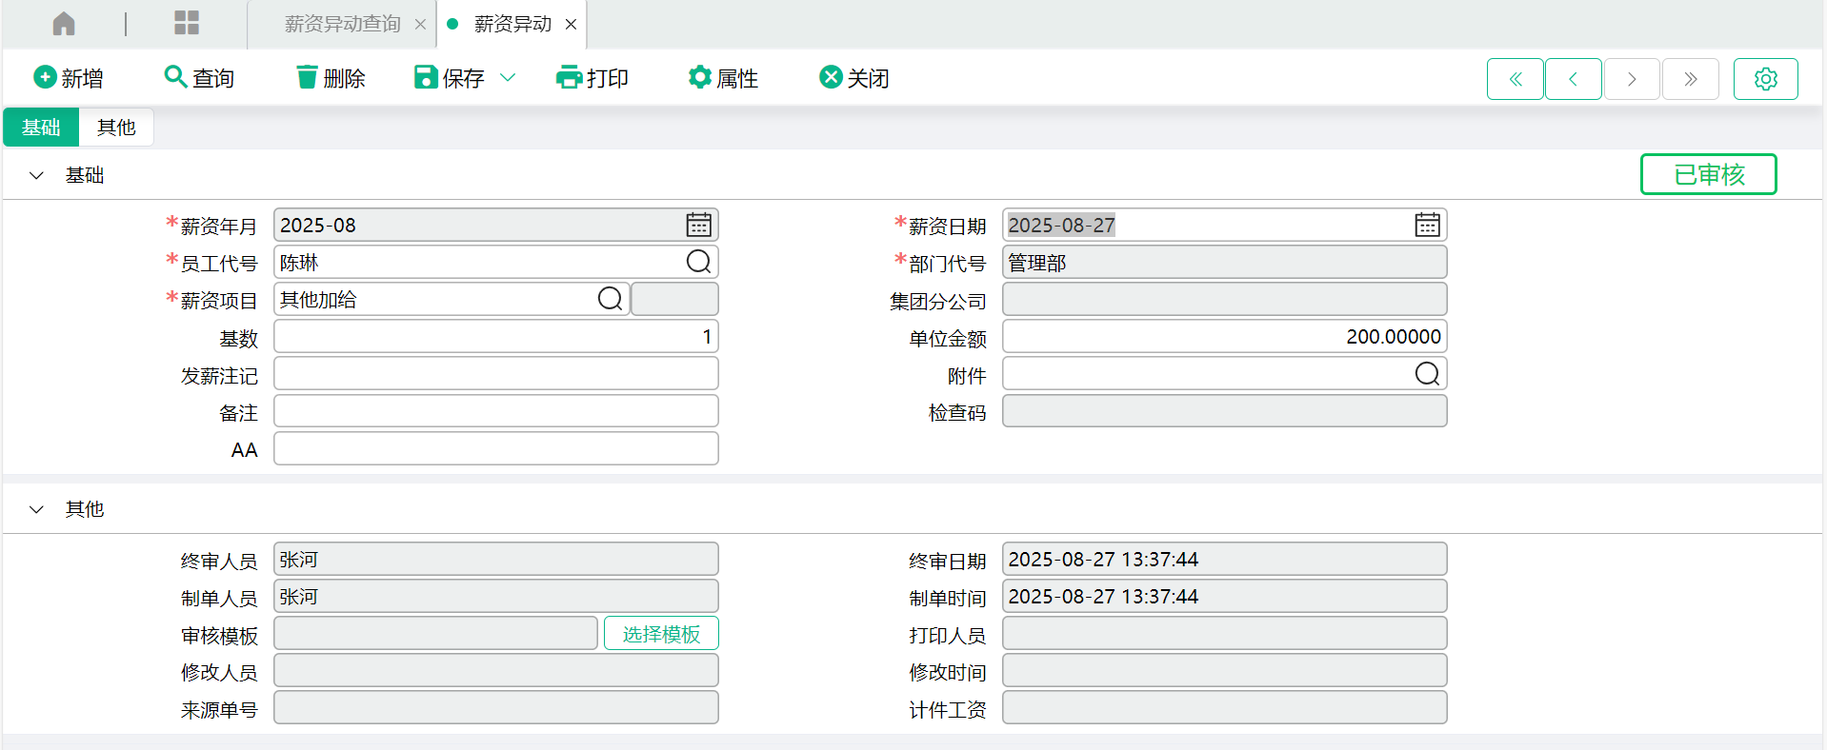Click the 查询 search toolbar button
The height and width of the screenshot is (750, 1827).
tap(199, 78)
